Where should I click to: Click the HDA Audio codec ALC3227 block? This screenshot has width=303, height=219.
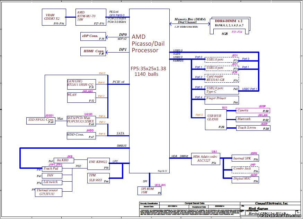click(x=206, y=159)
